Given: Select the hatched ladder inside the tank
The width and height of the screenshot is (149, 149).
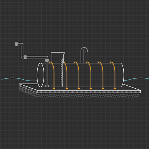Looking at the screenshot, I should pos(62,73).
